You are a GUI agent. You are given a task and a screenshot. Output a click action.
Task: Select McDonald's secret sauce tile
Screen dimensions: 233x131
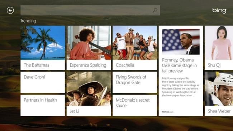pyautogui.click(x=135, y=105)
